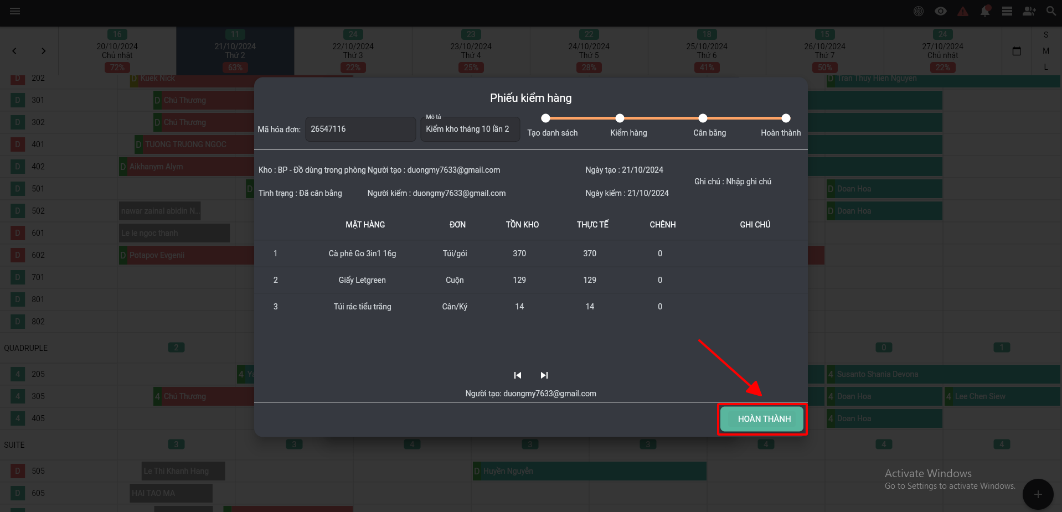The height and width of the screenshot is (512, 1062).
Task: Click the HOÀN THÀNH button
Action: point(762,419)
